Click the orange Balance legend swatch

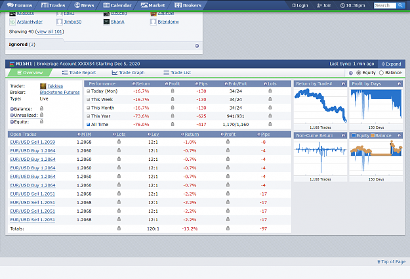tap(373, 135)
